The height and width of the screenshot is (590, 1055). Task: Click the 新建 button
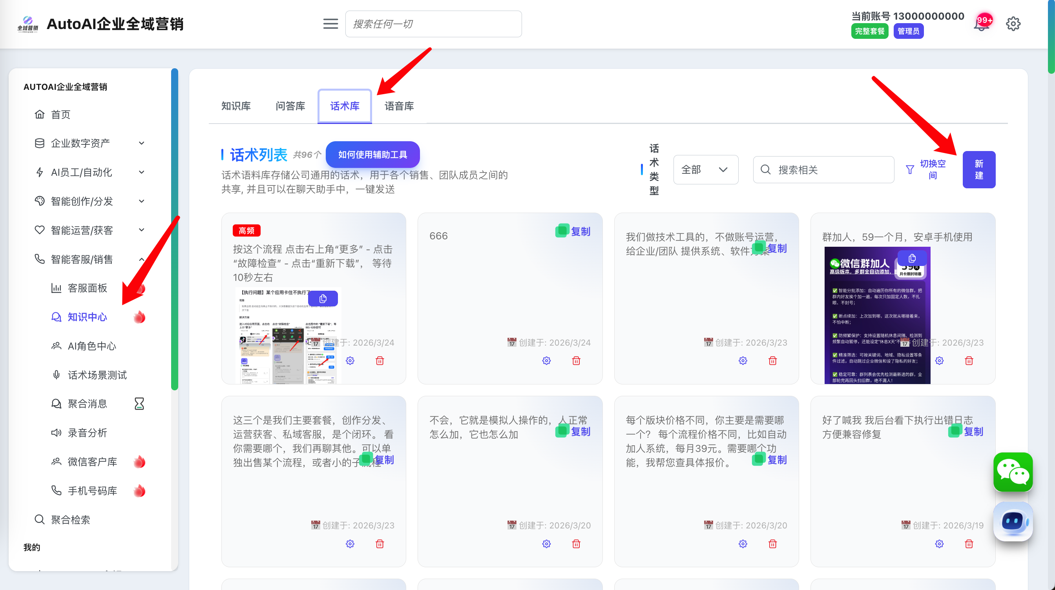(x=978, y=169)
